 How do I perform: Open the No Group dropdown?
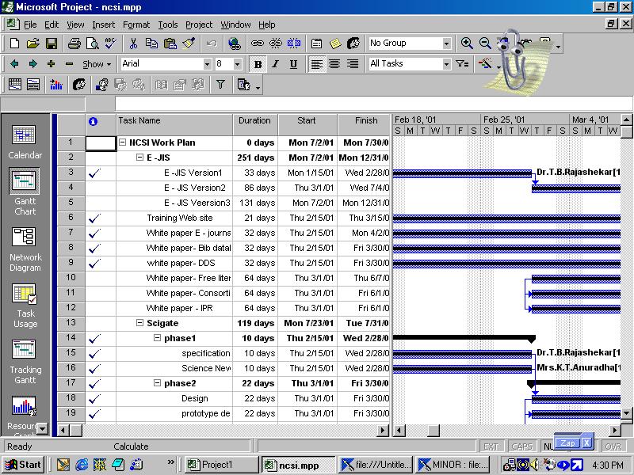(445, 43)
